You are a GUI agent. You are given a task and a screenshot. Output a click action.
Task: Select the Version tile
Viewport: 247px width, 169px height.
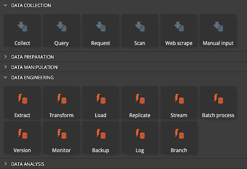tap(22, 138)
